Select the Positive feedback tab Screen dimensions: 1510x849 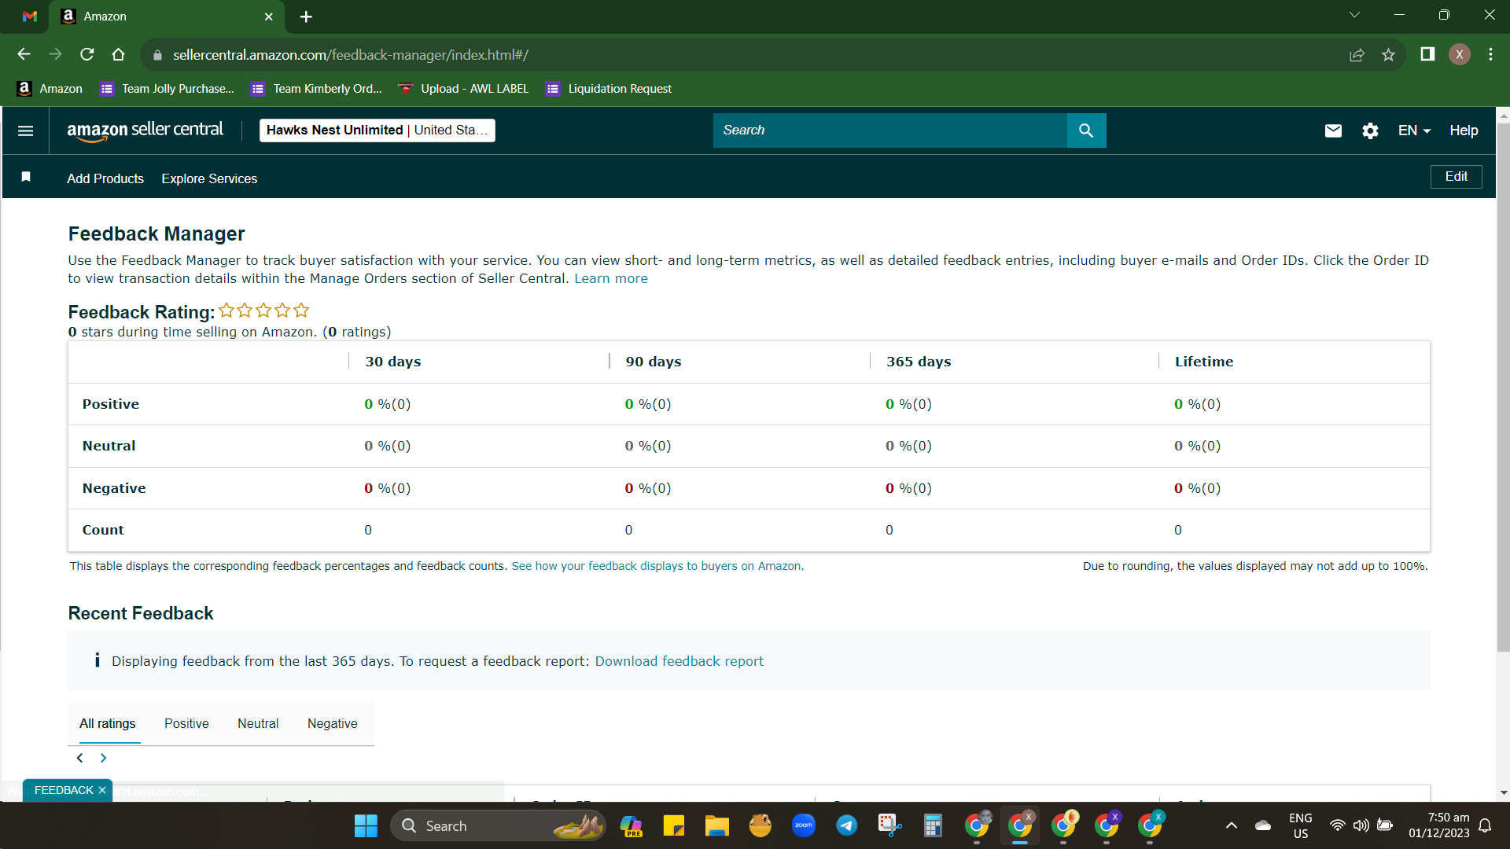coord(186,723)
